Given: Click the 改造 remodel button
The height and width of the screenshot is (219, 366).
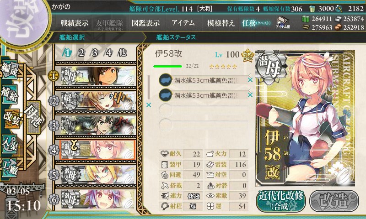Looking at the screenshot, I should [334, 201].
